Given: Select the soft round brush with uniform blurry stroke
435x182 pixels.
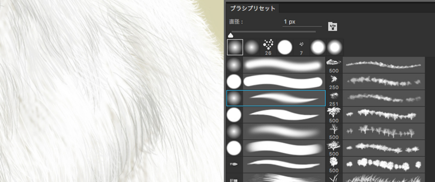Looking at the screenshot, I should 276,65.
